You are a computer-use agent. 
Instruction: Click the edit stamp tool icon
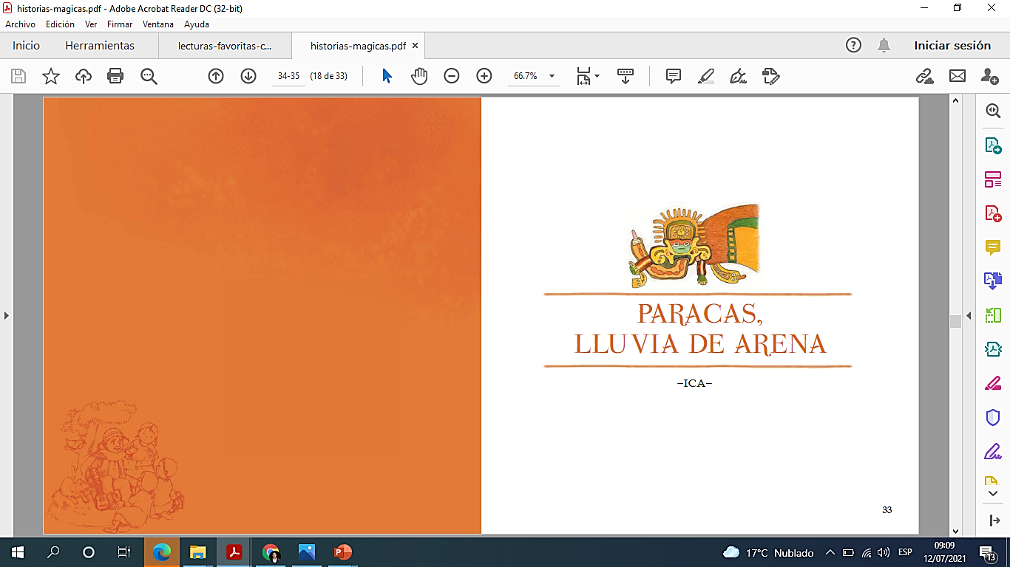770,76
